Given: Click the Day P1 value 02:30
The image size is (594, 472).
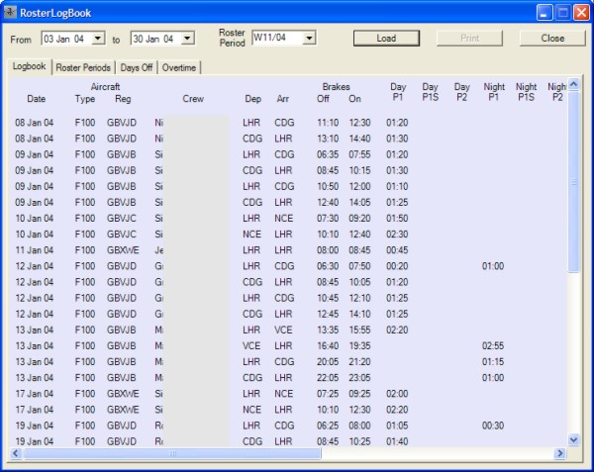Looking at the screenshot, I should pos(397,235).
